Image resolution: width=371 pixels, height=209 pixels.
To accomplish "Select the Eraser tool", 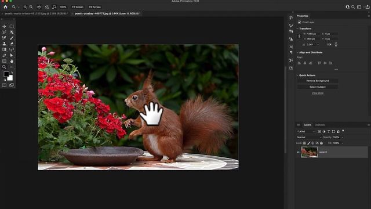I will [12, 44].
